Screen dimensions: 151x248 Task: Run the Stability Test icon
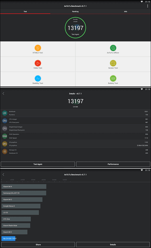[x=38, y=78]
